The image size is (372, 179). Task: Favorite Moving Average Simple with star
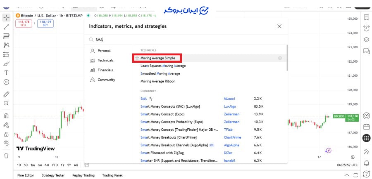137,58
